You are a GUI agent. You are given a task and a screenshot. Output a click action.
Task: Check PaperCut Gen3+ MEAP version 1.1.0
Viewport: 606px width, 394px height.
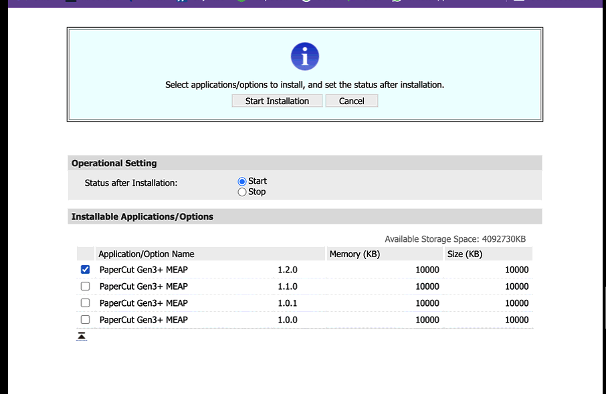(x=86, y=286)
